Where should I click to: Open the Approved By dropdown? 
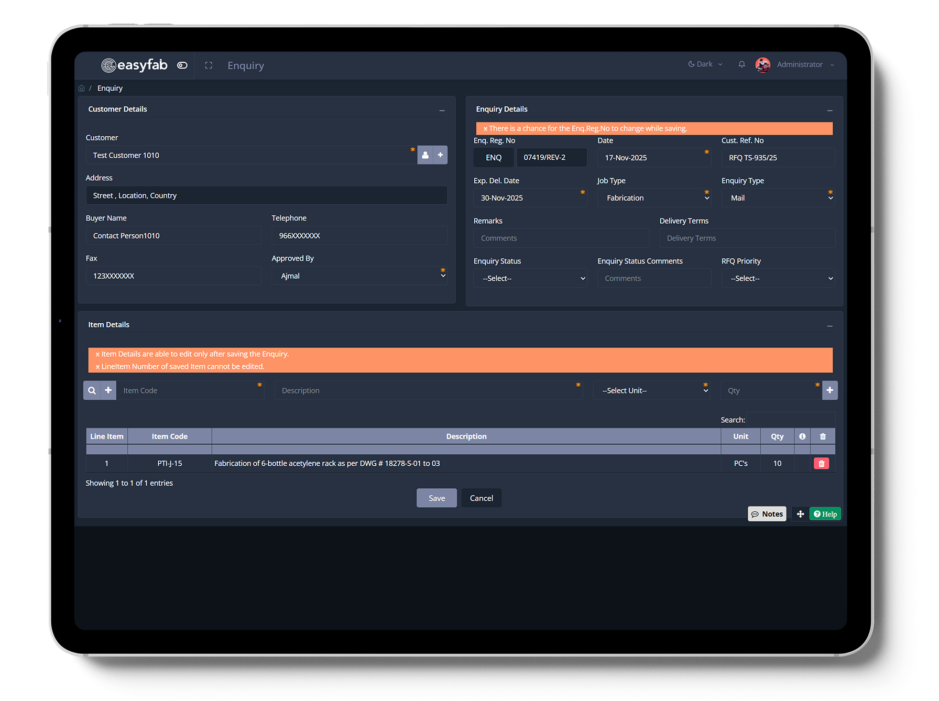[359, 276]
